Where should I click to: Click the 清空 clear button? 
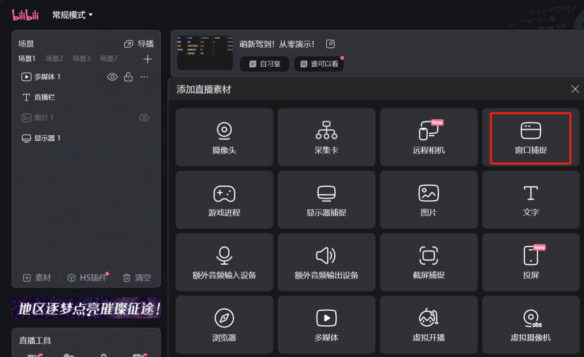pos(137,278)
